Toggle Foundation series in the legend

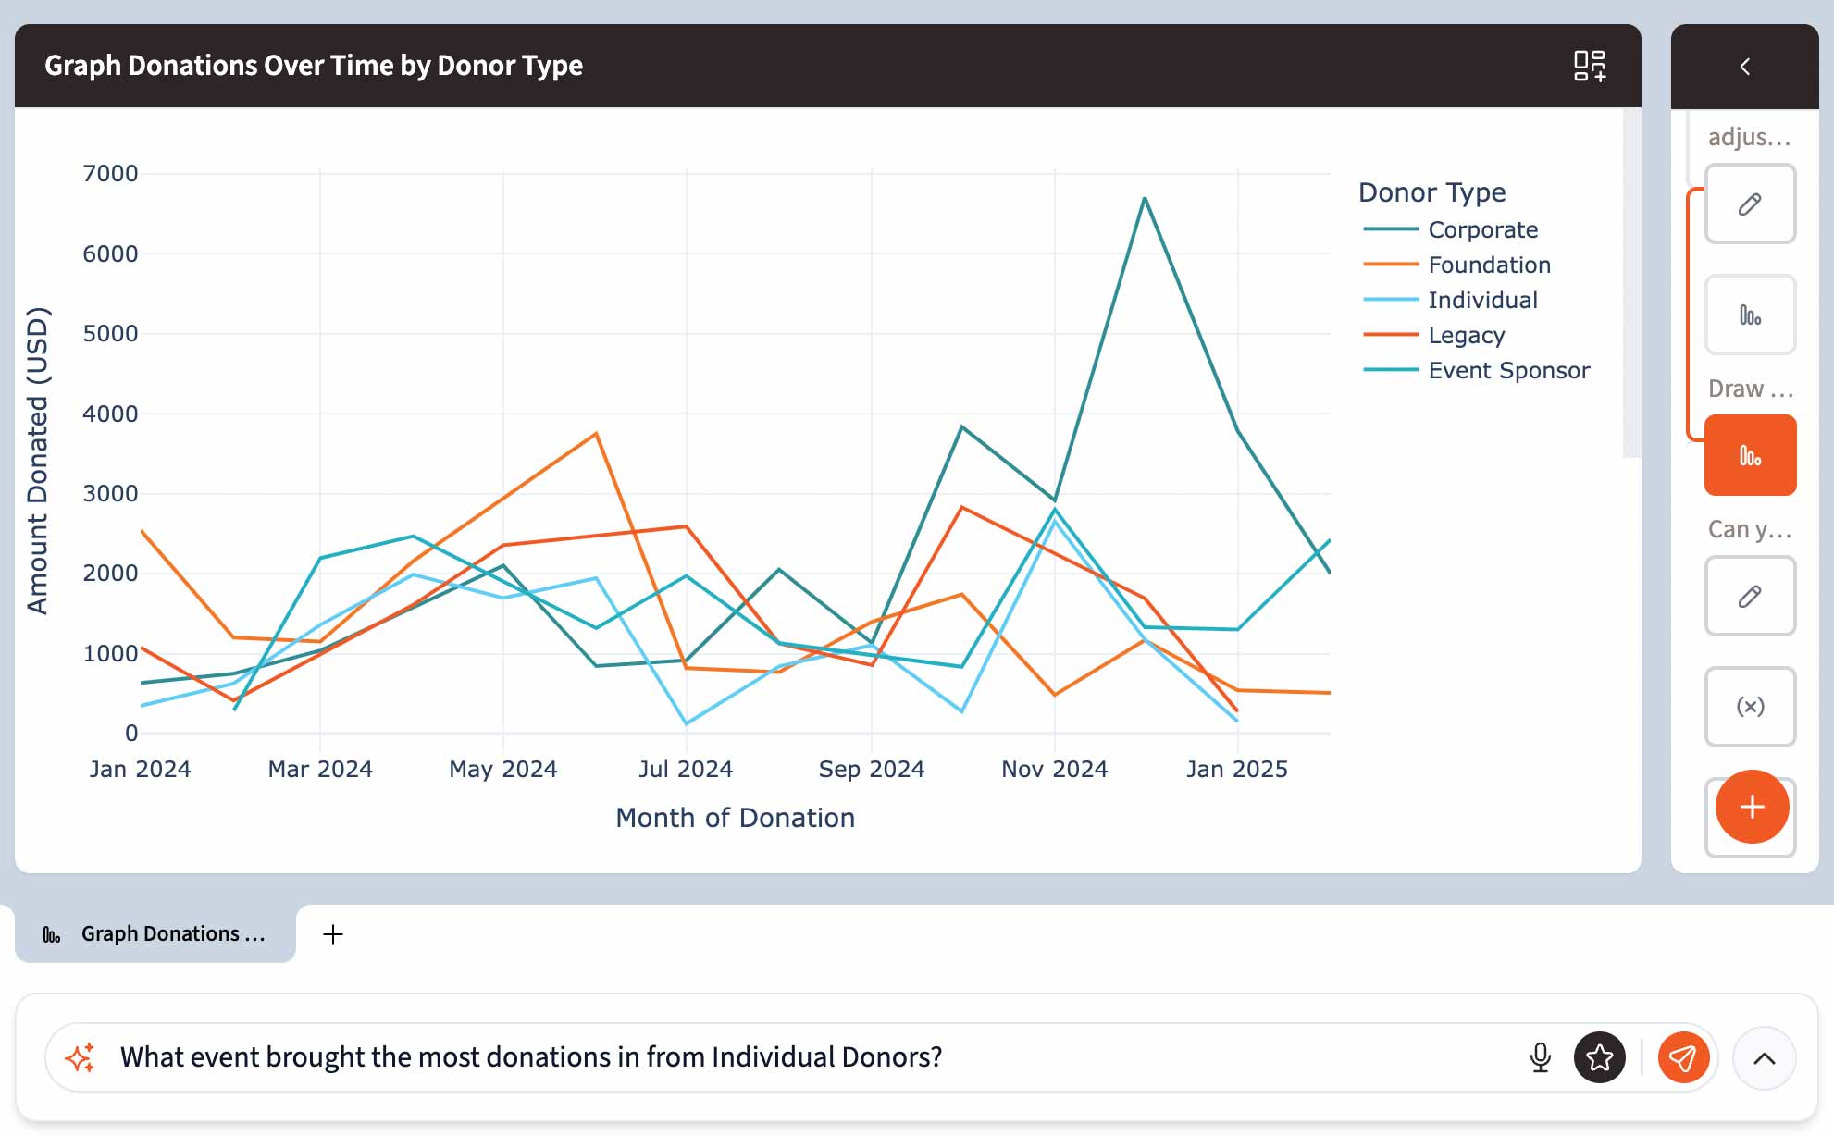click(x=1488, y=265)
